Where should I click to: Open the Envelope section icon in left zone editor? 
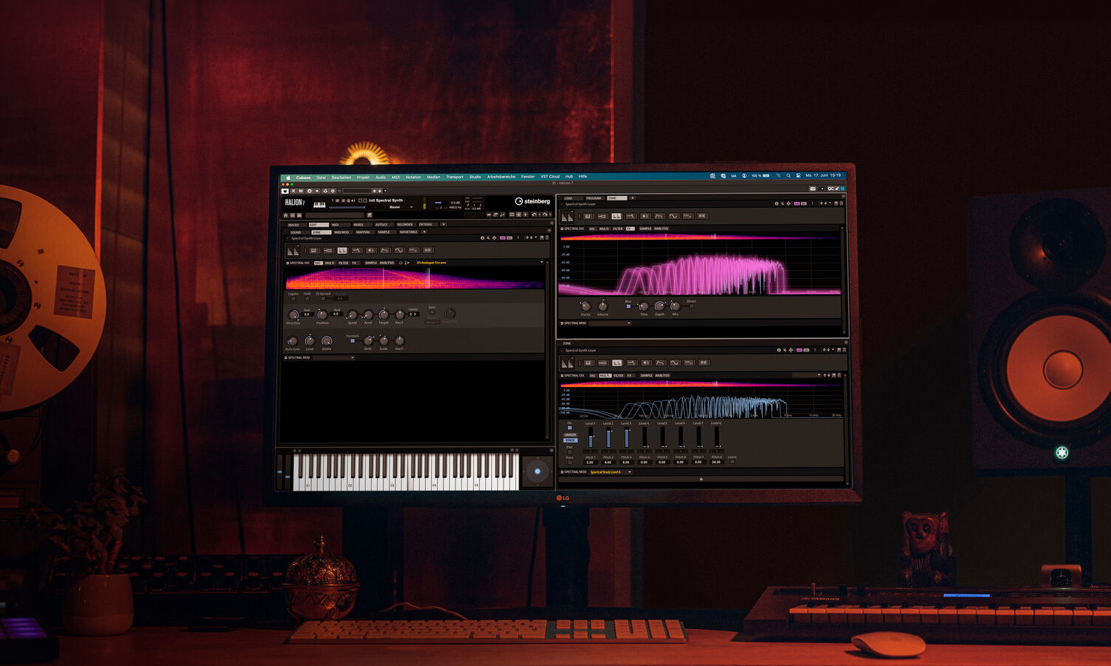tap(384, 250)
